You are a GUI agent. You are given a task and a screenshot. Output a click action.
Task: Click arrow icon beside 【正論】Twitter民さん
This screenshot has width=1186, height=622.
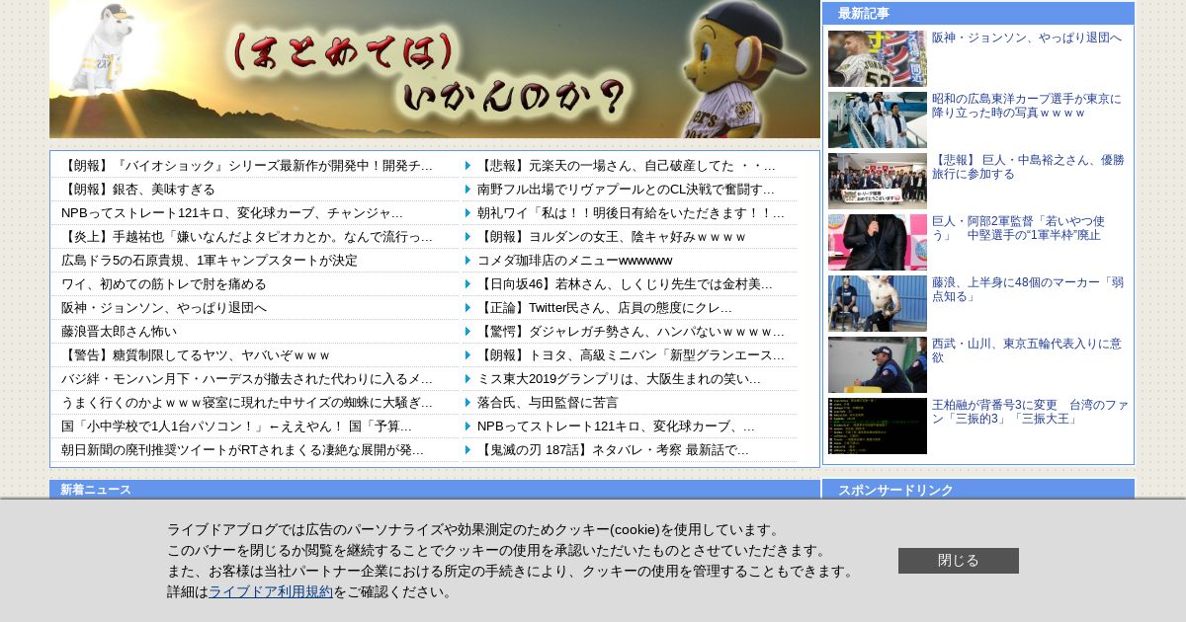(x=468, y=307)
